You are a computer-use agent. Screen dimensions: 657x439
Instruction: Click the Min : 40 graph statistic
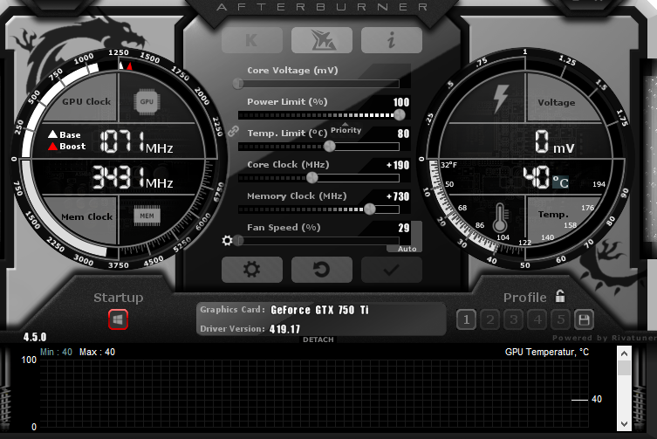56,352
